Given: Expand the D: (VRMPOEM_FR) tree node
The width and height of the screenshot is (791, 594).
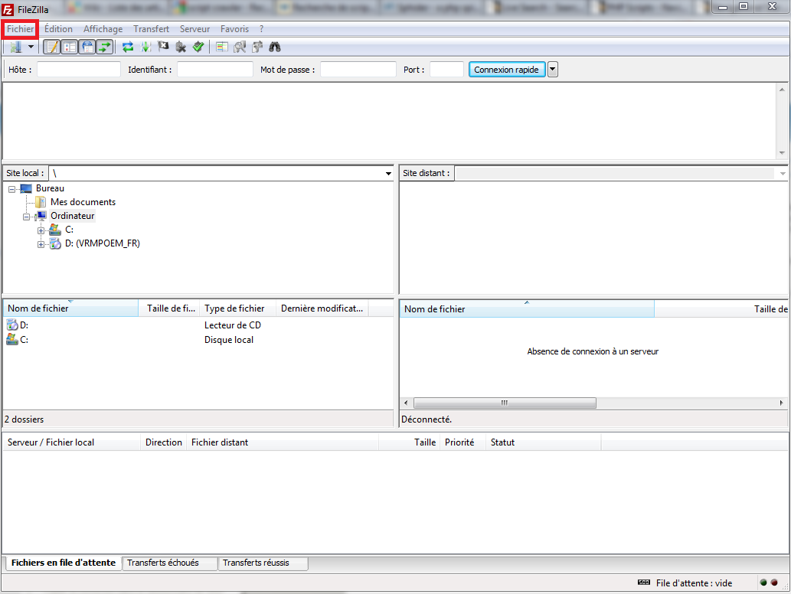Looking at the screenshot, I should click(x=41, y=244).
